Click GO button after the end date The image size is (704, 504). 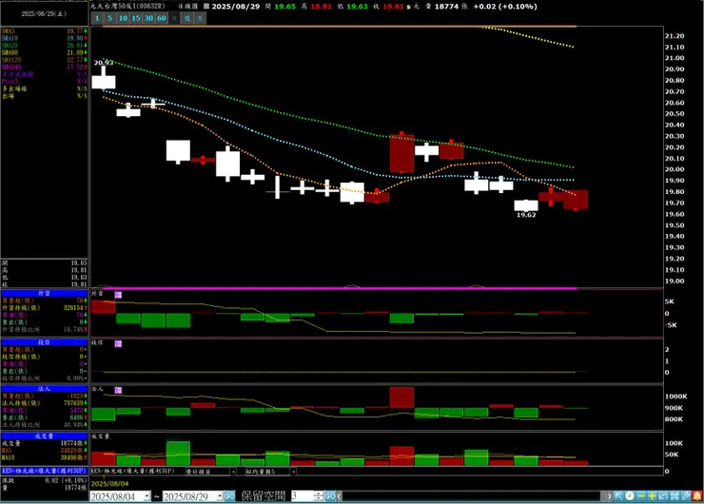[229, 496]
